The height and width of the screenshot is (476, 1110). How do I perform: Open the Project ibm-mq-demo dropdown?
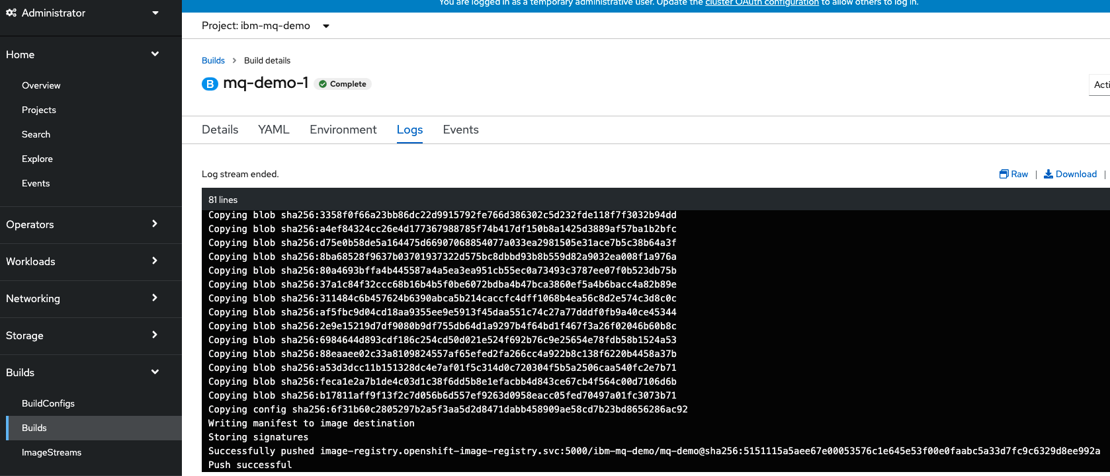click(x=326, y=26)
